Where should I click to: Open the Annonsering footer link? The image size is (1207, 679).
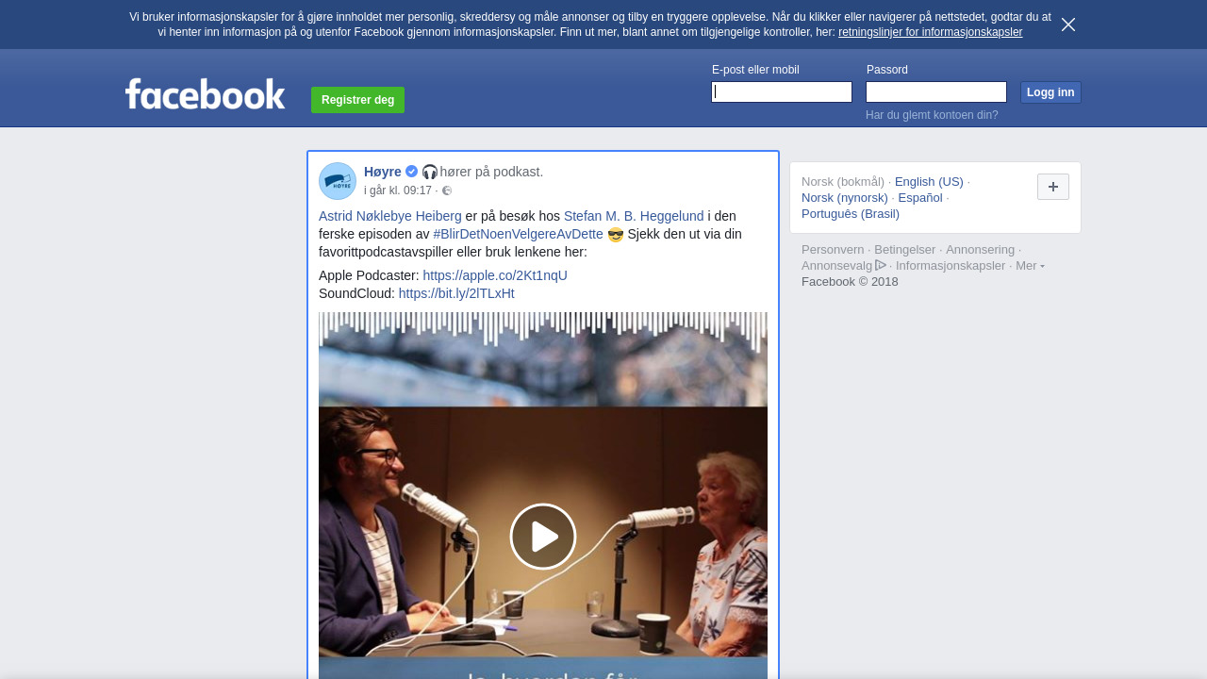click(981, 249)
